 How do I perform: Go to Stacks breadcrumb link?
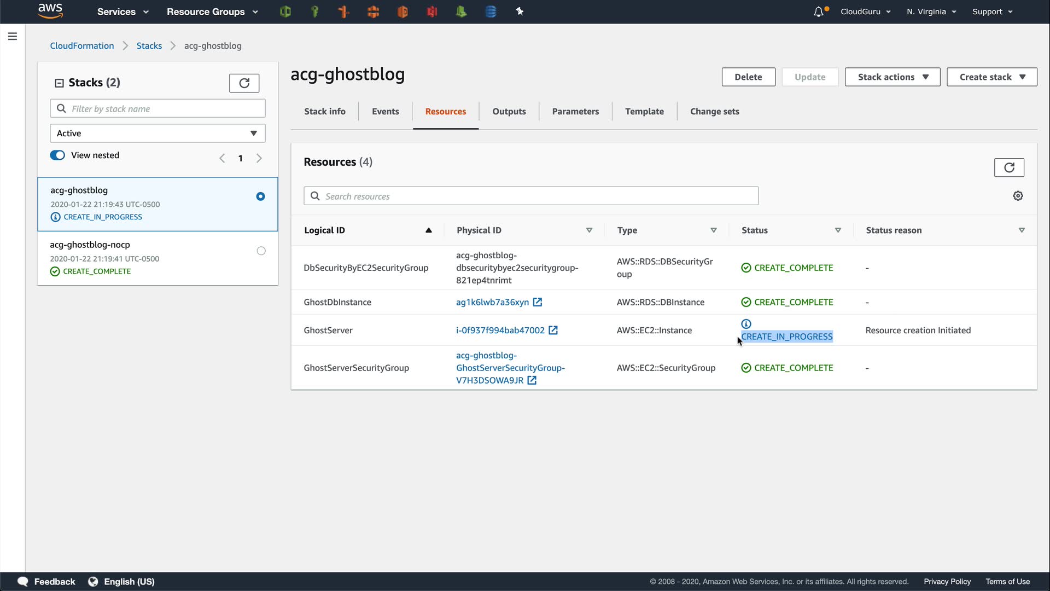click(x=149, y=46)
